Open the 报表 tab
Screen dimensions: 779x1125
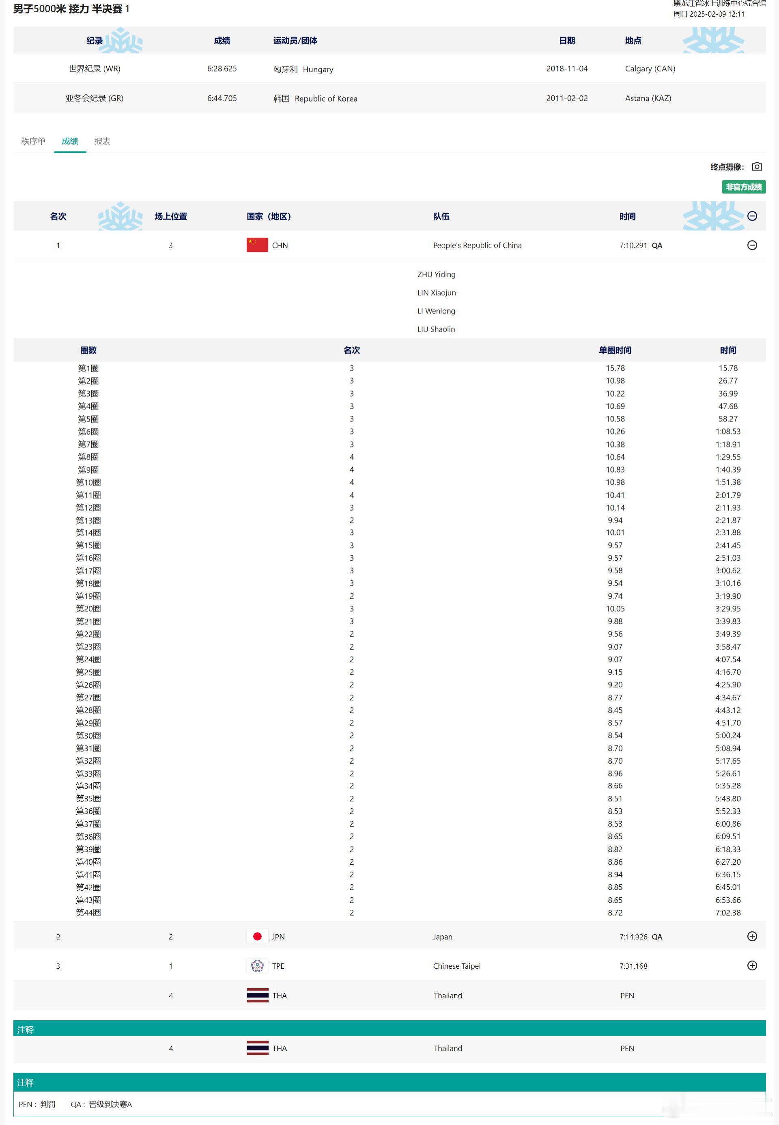pyautogui.click(x=102, y=141)
